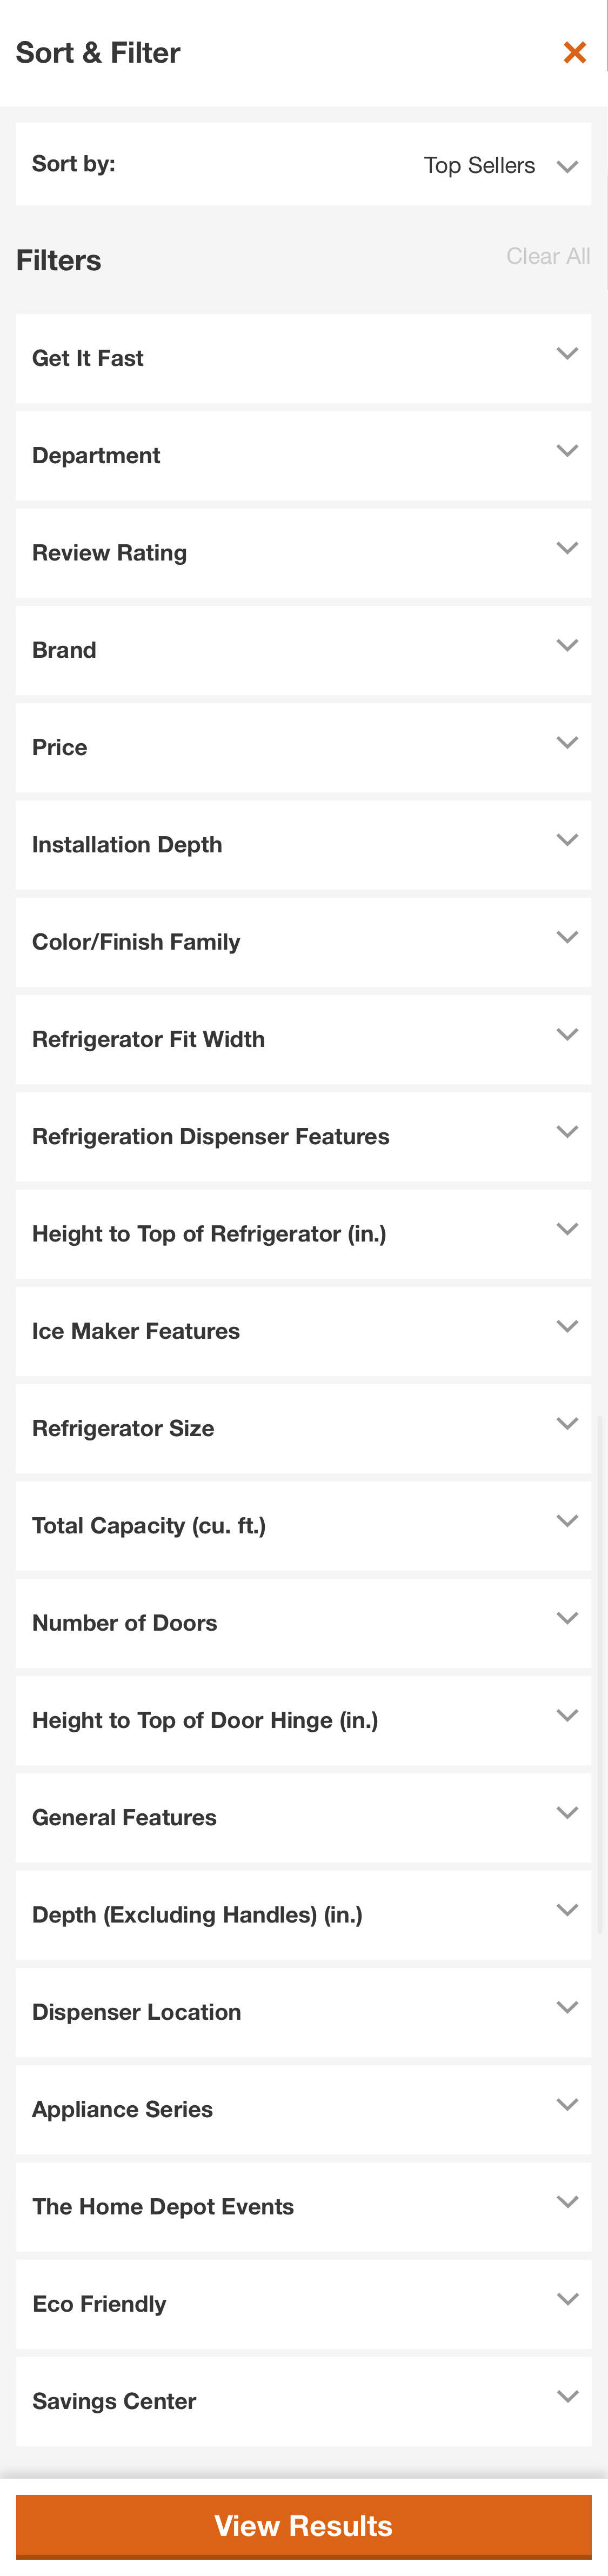Viewport: 608px width, 2576px height.
Task: Open the Review Rating filter
Action: (304, 552)
